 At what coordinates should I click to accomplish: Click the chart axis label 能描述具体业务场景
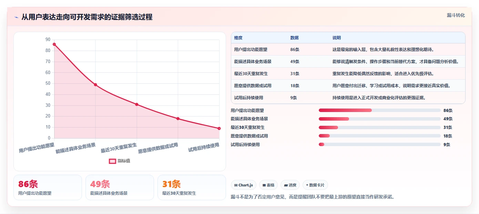click(75, 148)
